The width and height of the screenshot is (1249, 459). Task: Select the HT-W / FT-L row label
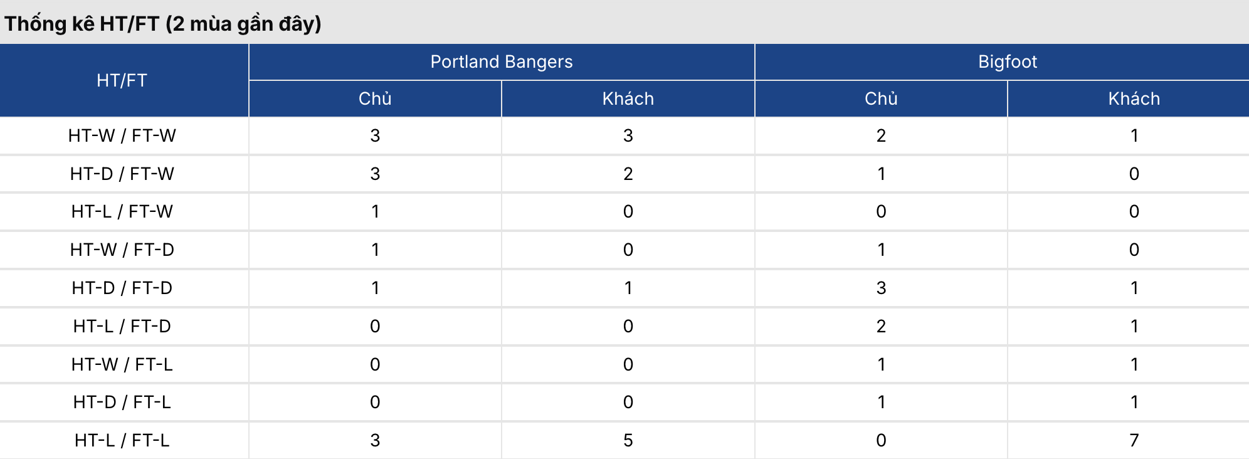[x=122, y=364]
